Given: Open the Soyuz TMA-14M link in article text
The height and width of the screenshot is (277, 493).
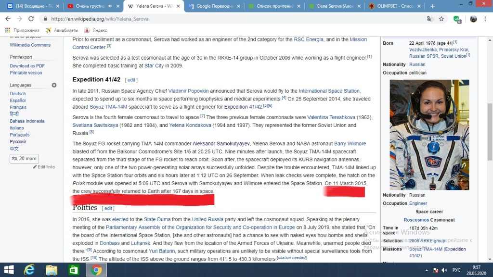Looking at the screenshot, I should pyautogui.click(x=108, y=107).
